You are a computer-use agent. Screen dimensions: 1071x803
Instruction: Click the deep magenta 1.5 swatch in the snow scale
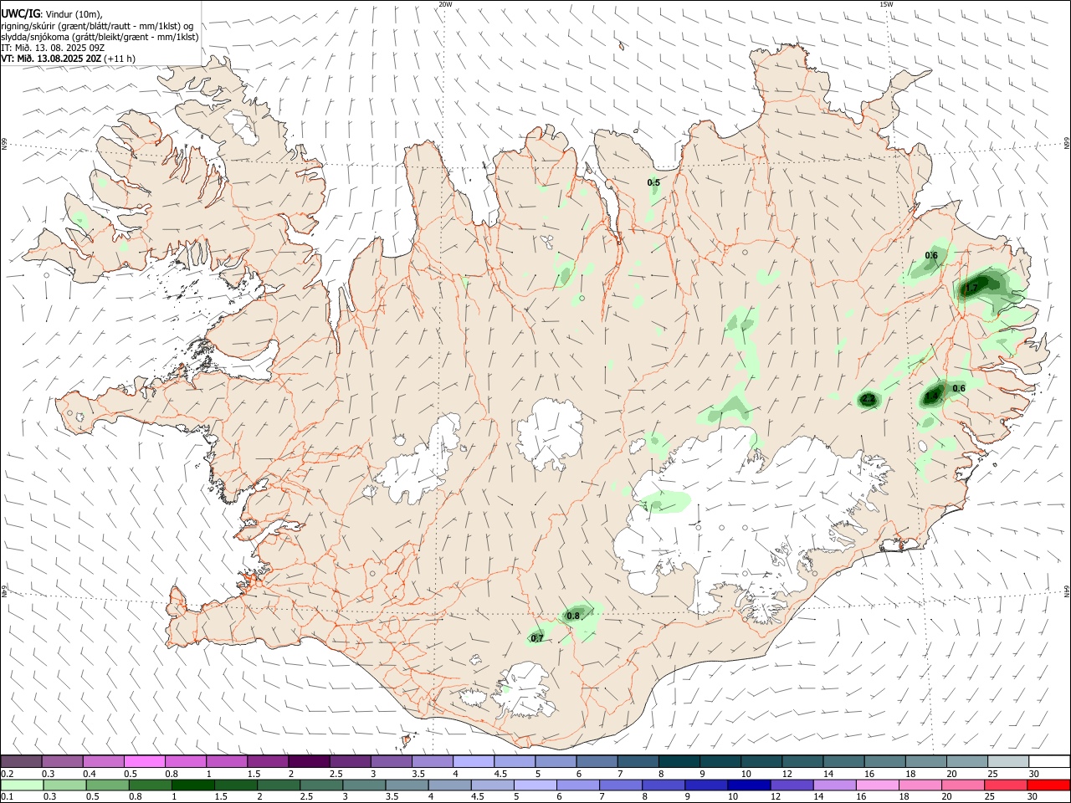(268, 761)
